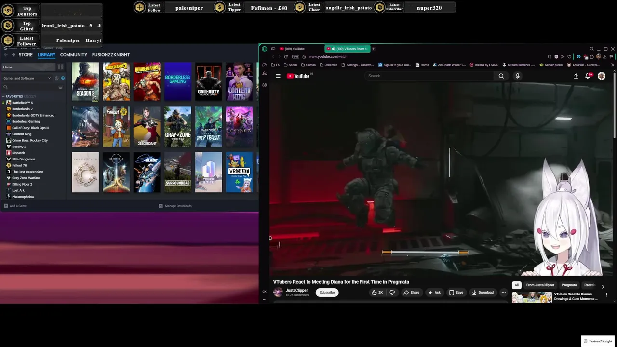Open YouTube create/upload icon

(x=576, y=76)
